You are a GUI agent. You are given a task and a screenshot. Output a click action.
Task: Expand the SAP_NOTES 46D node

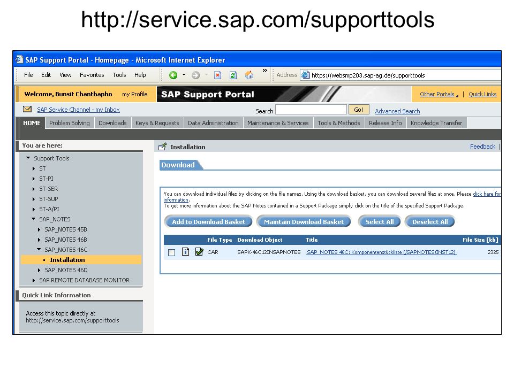tap(39, 270)
